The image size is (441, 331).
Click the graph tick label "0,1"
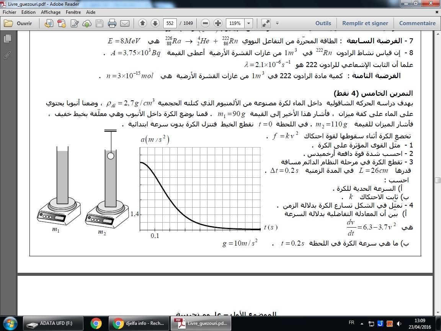155,236
